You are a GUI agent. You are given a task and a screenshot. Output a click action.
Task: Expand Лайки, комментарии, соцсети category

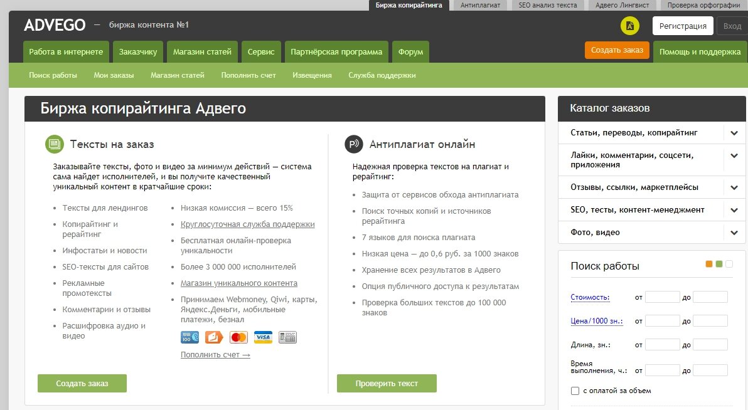coord(734,155)
